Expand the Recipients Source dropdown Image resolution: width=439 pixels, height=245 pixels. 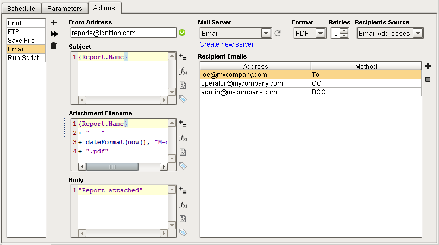pos(417,34)
